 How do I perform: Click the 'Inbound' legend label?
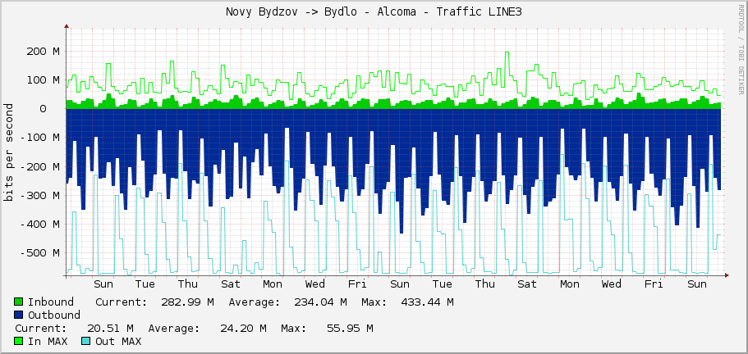[51, 302]
